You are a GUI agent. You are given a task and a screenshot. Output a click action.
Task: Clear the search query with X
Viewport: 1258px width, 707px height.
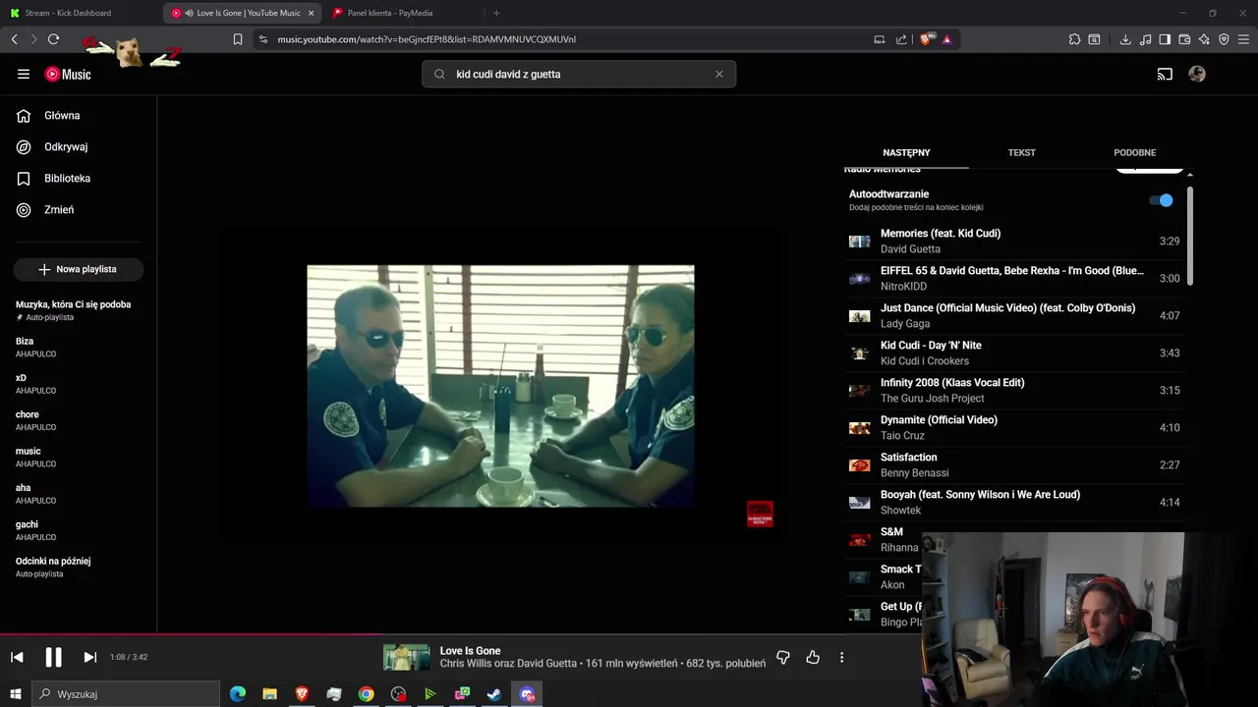(718, 74)
